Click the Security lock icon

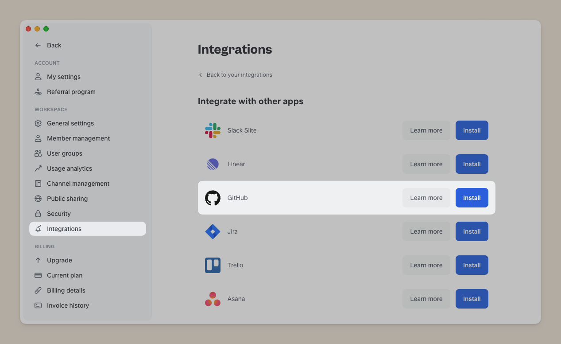click(x=38, y=214)
